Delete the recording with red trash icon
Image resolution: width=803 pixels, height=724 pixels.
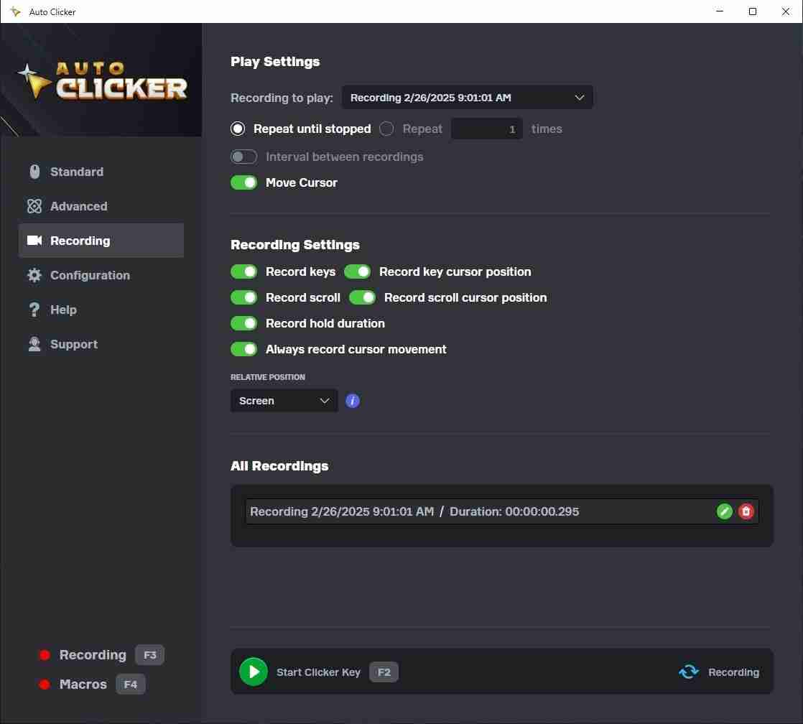coord(746,511)
